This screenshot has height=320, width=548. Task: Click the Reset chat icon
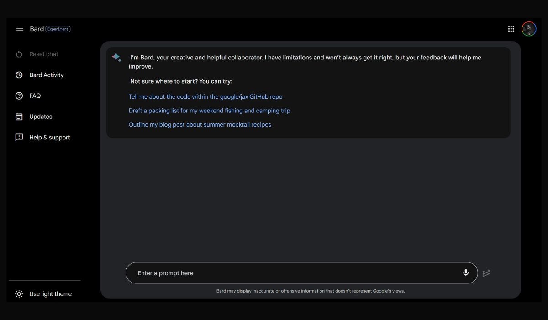(x=19, y=54)
